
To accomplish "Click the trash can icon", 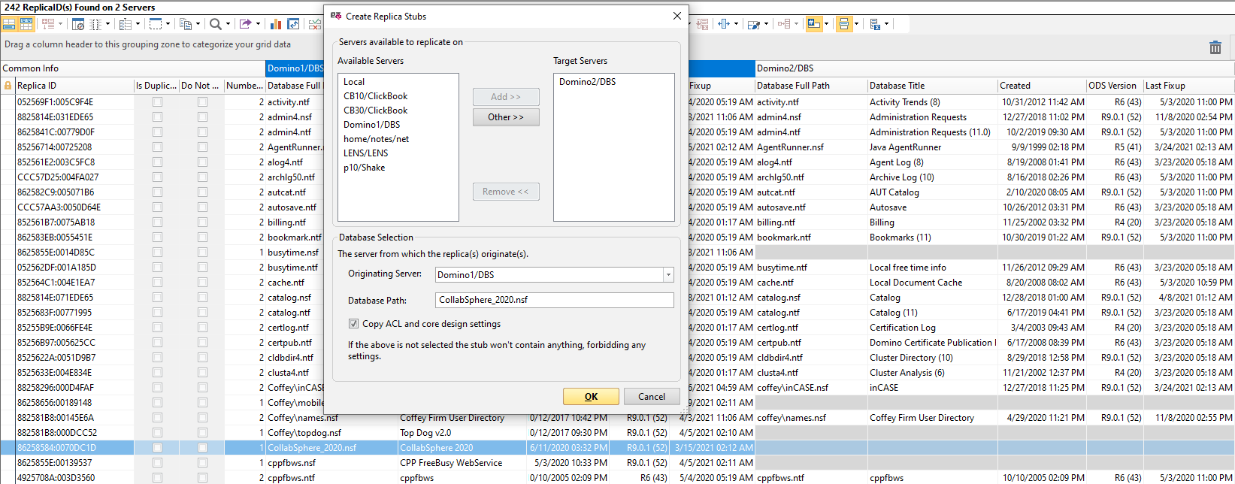I will pos(1215,47).
